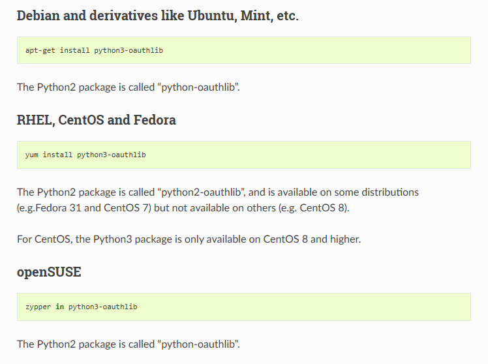Click the text "Fedora 31" in the paragraph
Screen dimensions: 488x364
point(62,207)
